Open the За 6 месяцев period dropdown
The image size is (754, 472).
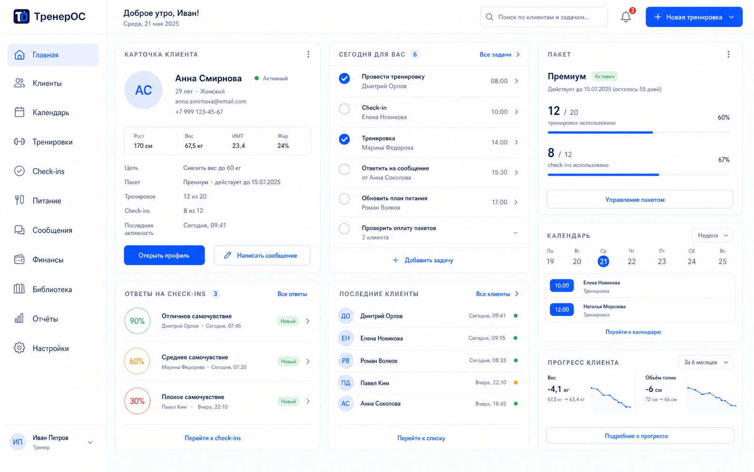tap(706, 362)
